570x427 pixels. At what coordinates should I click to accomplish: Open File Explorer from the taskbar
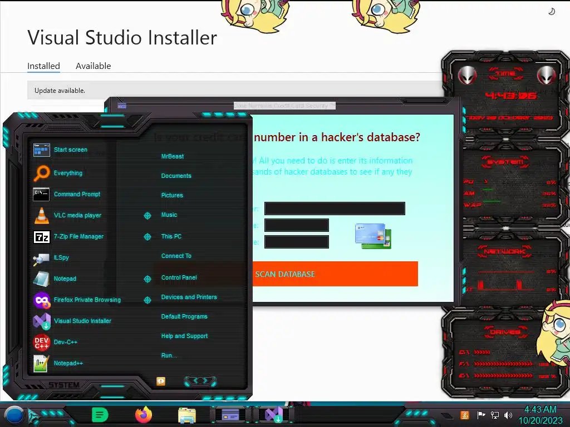(187, 415)
